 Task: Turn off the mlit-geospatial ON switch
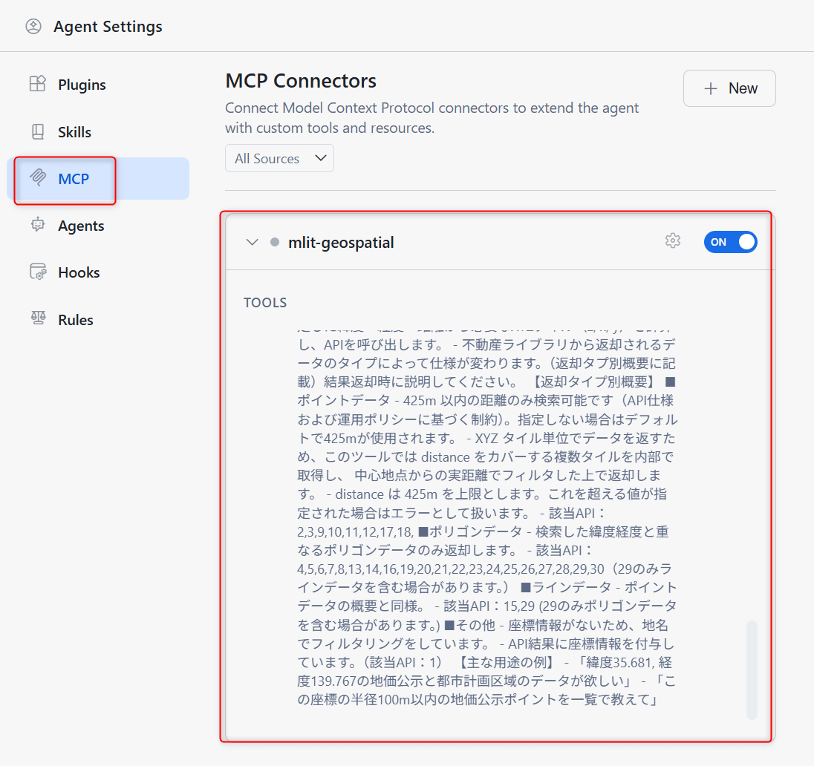click(x=730, y=242)
